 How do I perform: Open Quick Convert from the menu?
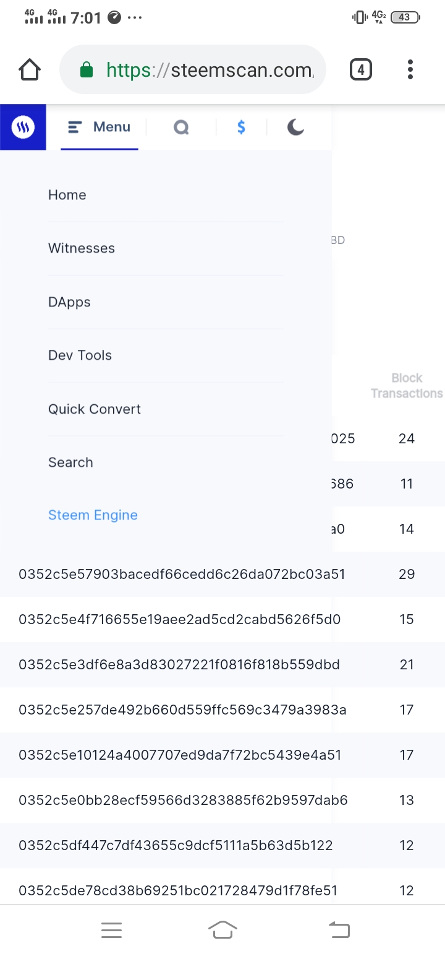(95, 409)
